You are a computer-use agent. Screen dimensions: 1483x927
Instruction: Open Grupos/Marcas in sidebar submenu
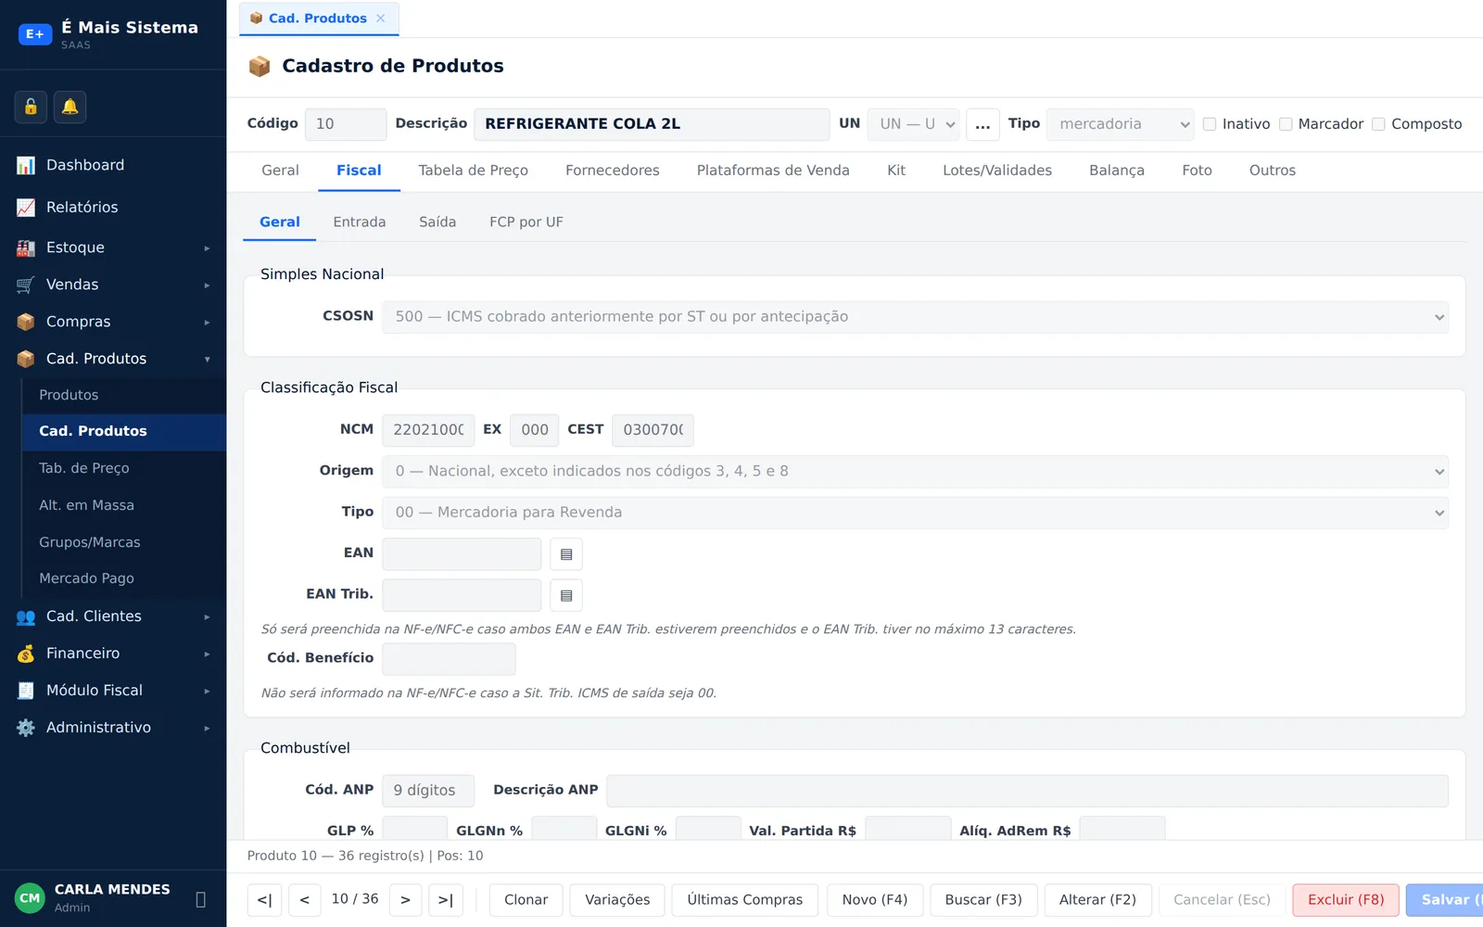(124, 542)
